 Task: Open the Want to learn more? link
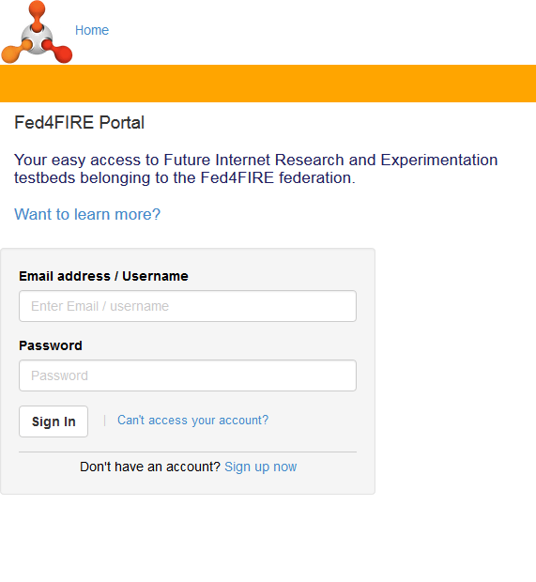pos(87,214)
